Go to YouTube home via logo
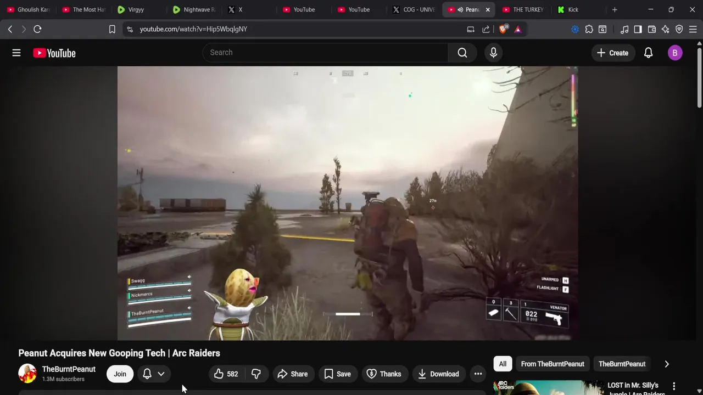Screen dimensions: 703x395 coord(54,53)
